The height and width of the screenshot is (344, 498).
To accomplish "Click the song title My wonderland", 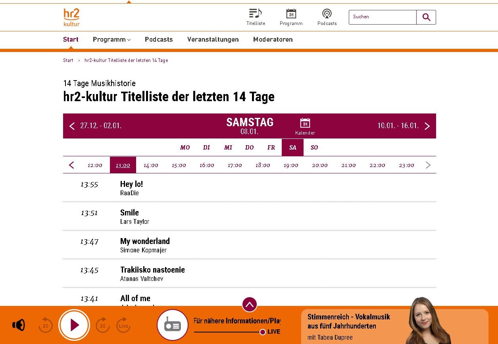I will (145, 241).
